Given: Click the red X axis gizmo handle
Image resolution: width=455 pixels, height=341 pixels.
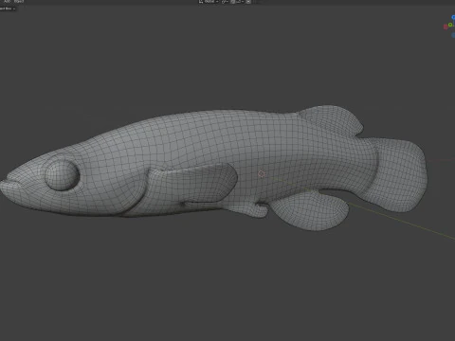Looking at the screenshot, I should 446,27.
